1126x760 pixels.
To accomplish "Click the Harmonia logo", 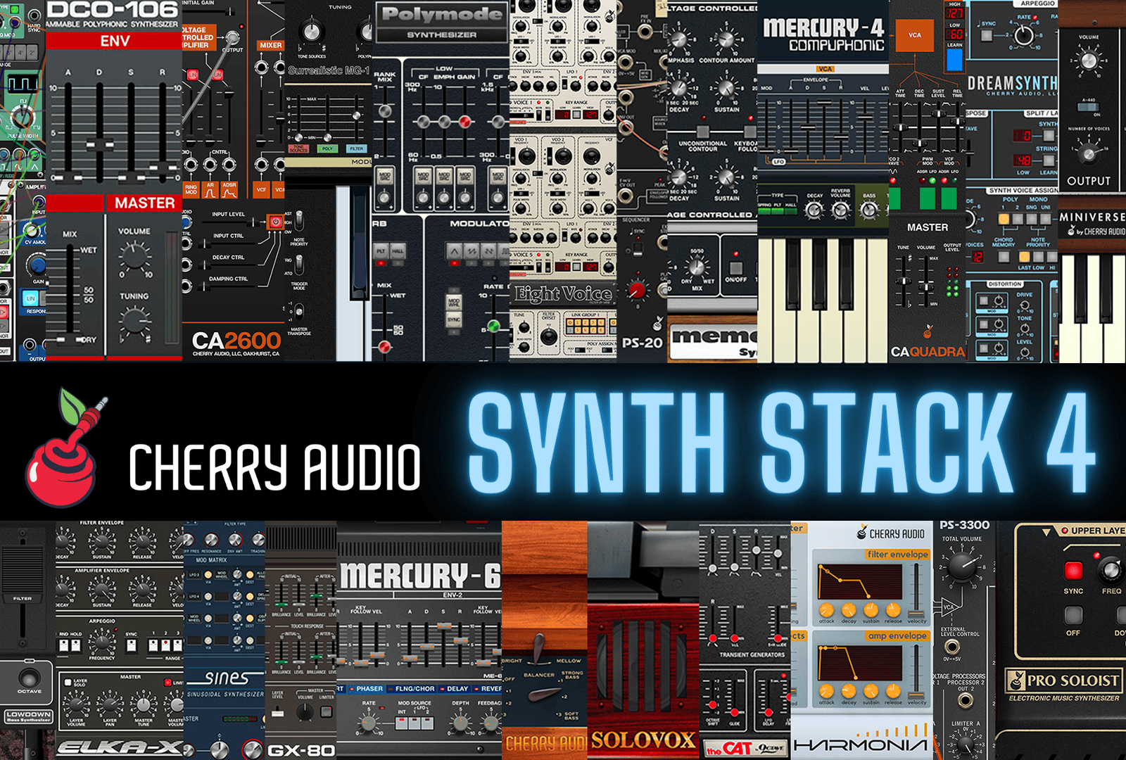I will [x=860, y=745].
